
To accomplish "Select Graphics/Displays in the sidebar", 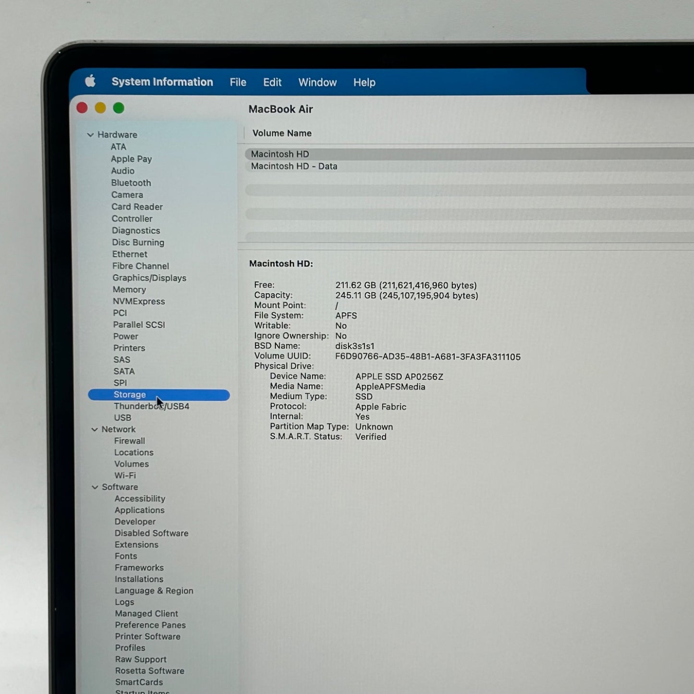I will 149,278.
